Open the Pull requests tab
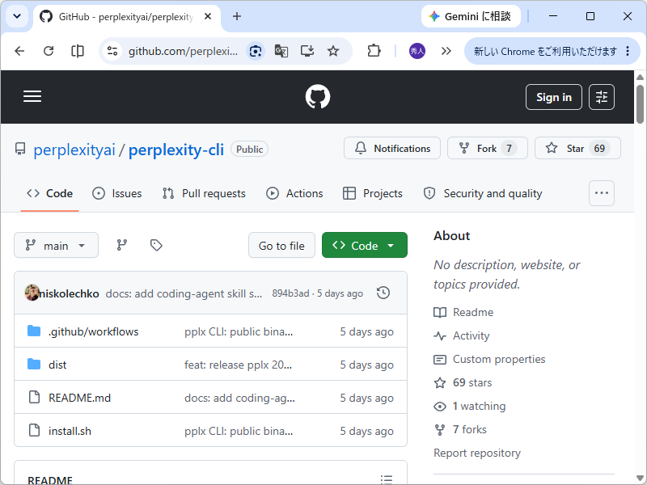This screenshot has height=485, width=647. [x=204, y=193]
